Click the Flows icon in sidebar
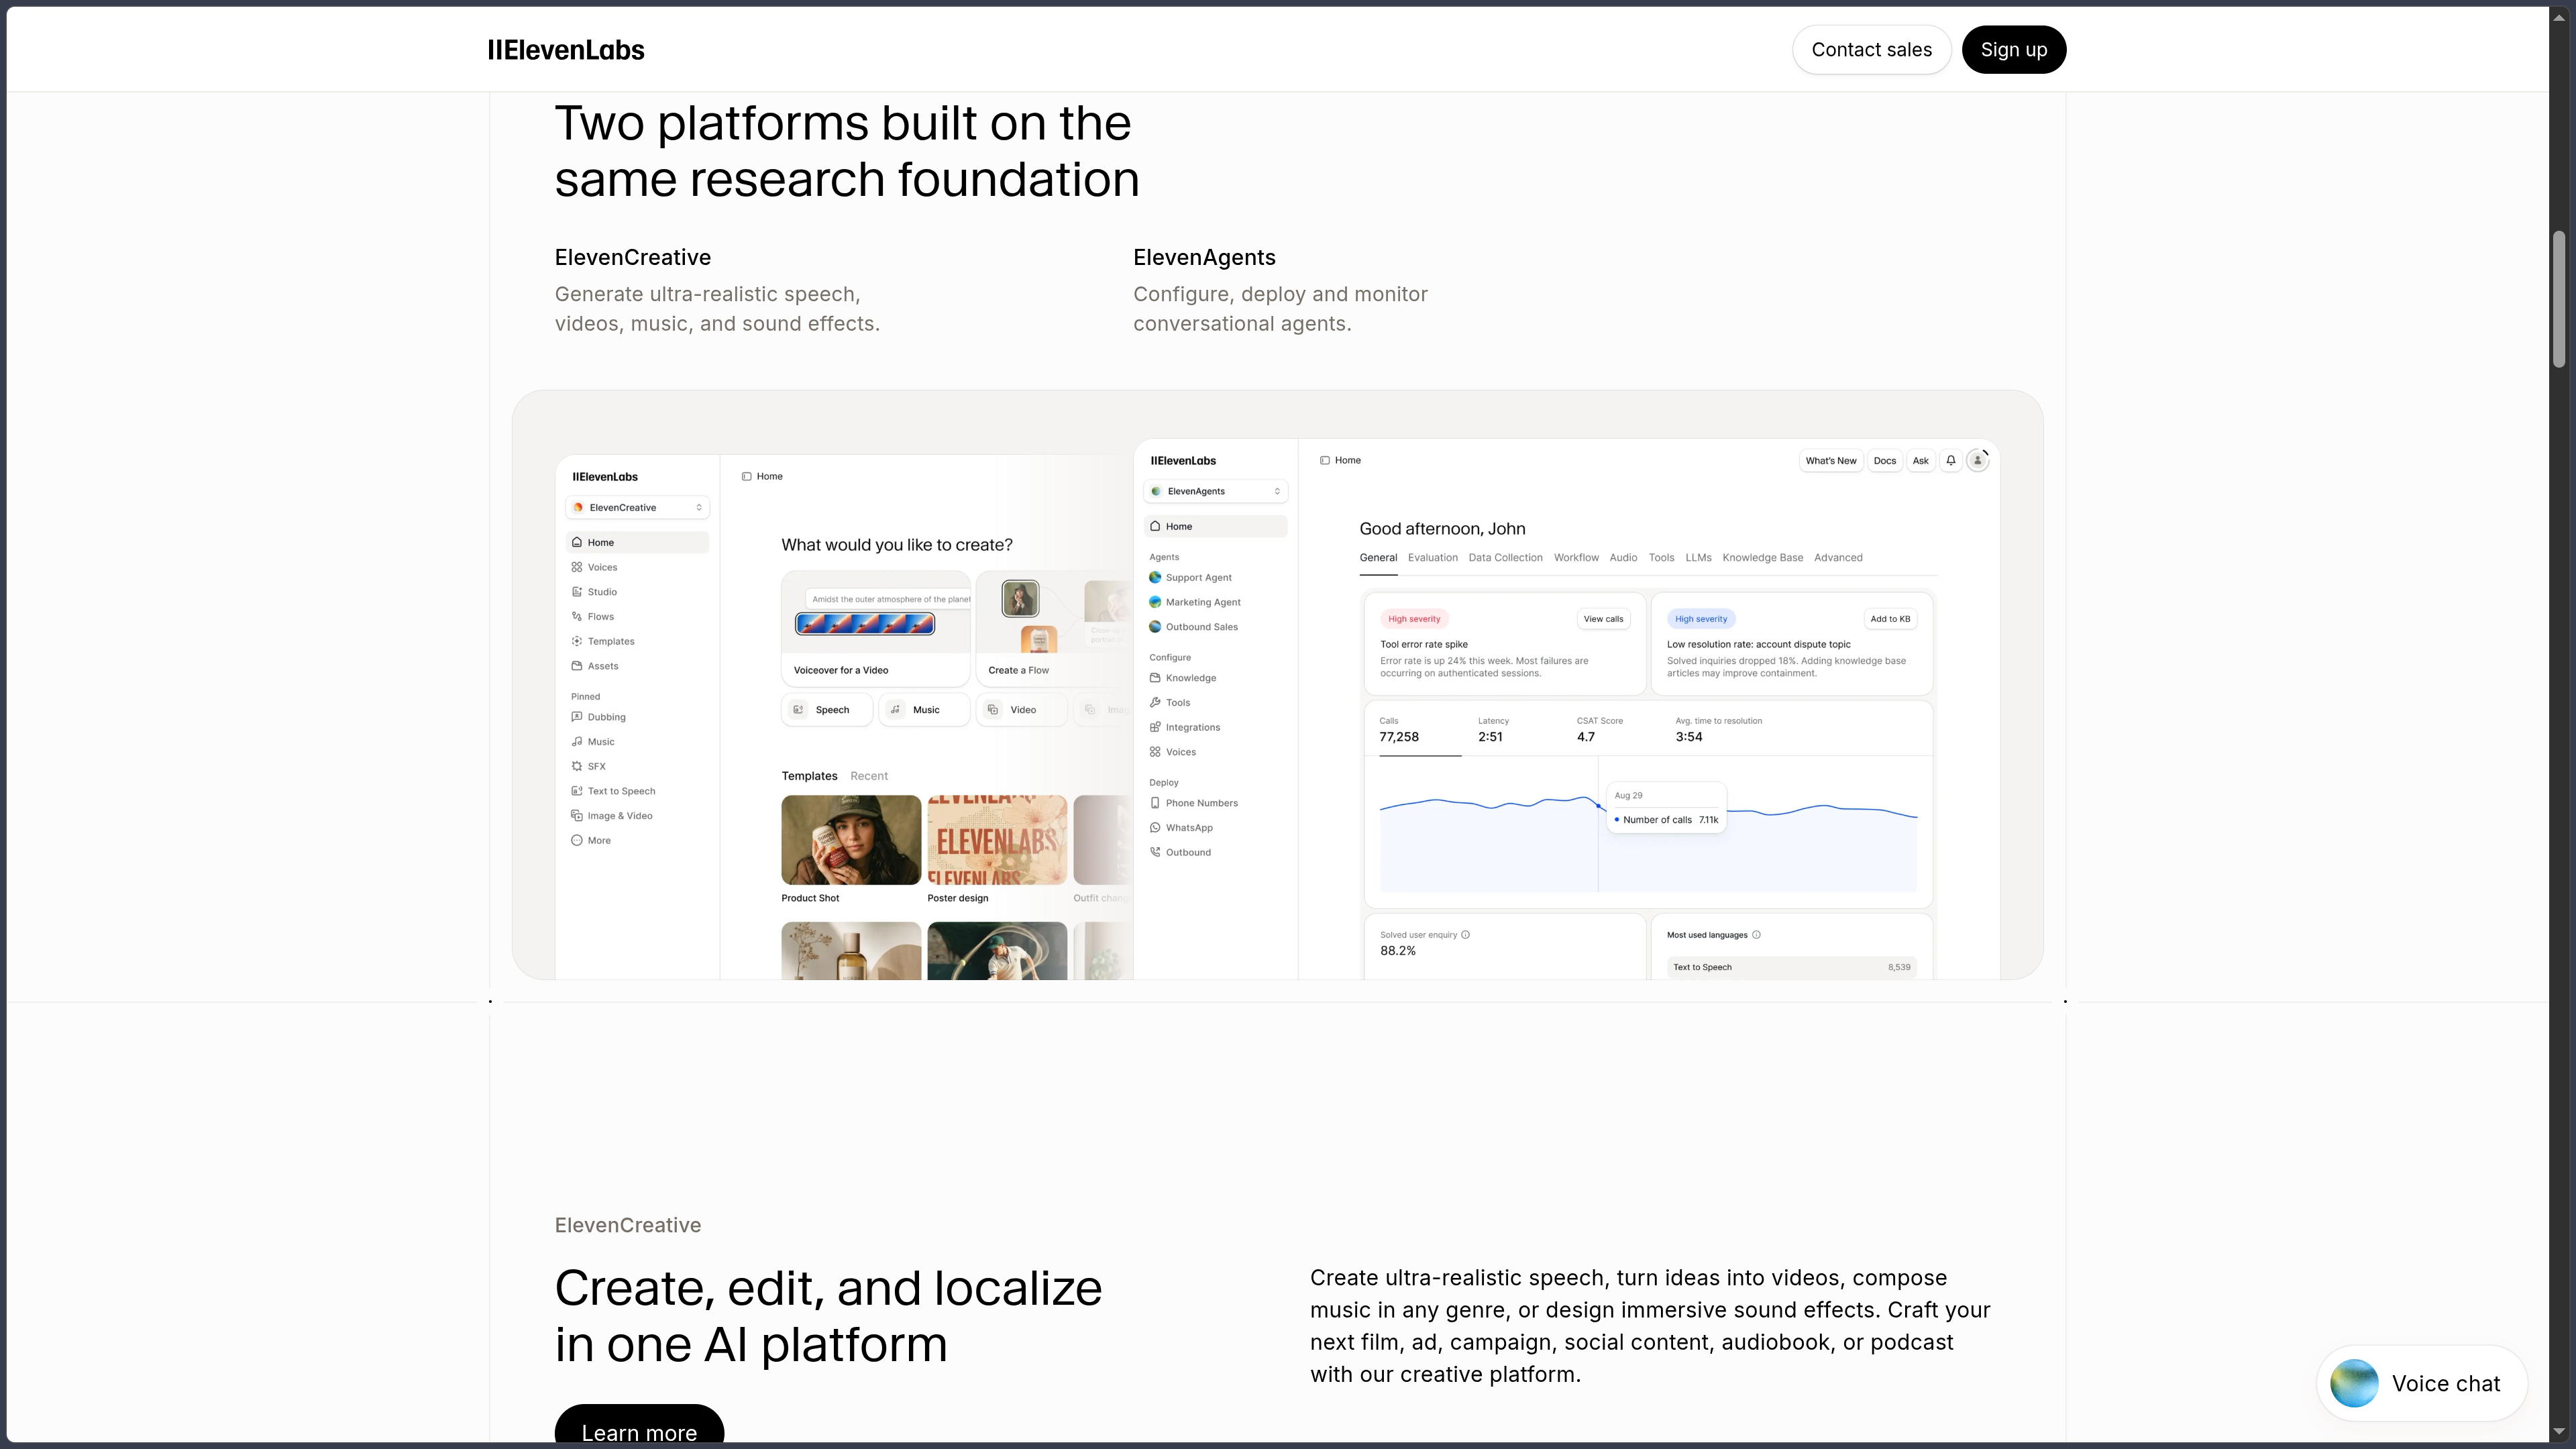The width and height of the screenshot is (2576, 1449). [577, 617]
